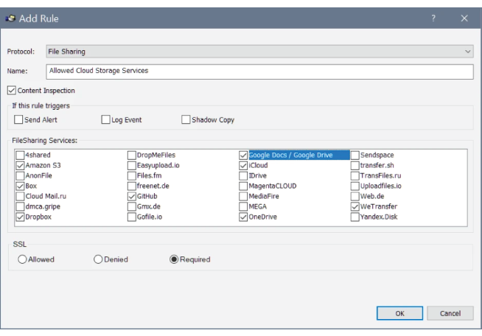
Task: Check the Web.de service
Action: click(x=355, y=196)
